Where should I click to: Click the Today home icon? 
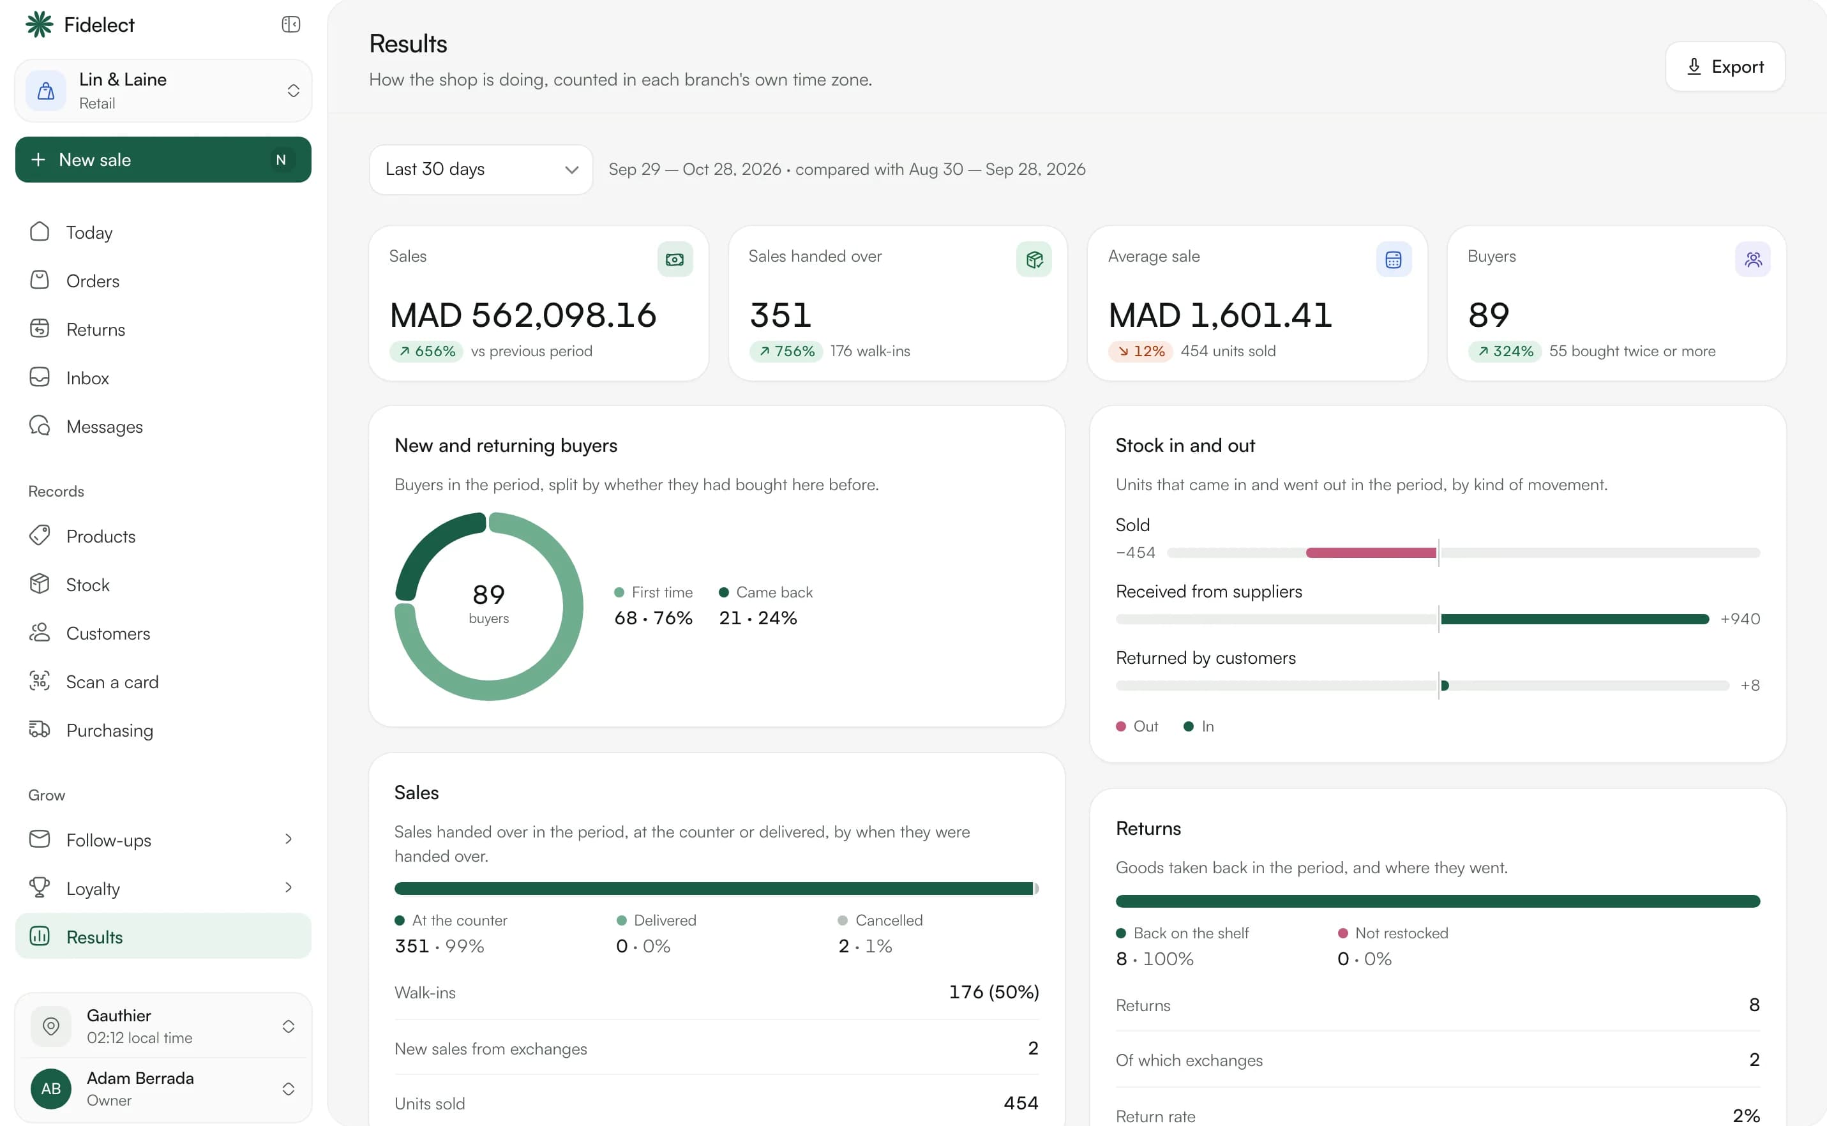pos(40,232)
